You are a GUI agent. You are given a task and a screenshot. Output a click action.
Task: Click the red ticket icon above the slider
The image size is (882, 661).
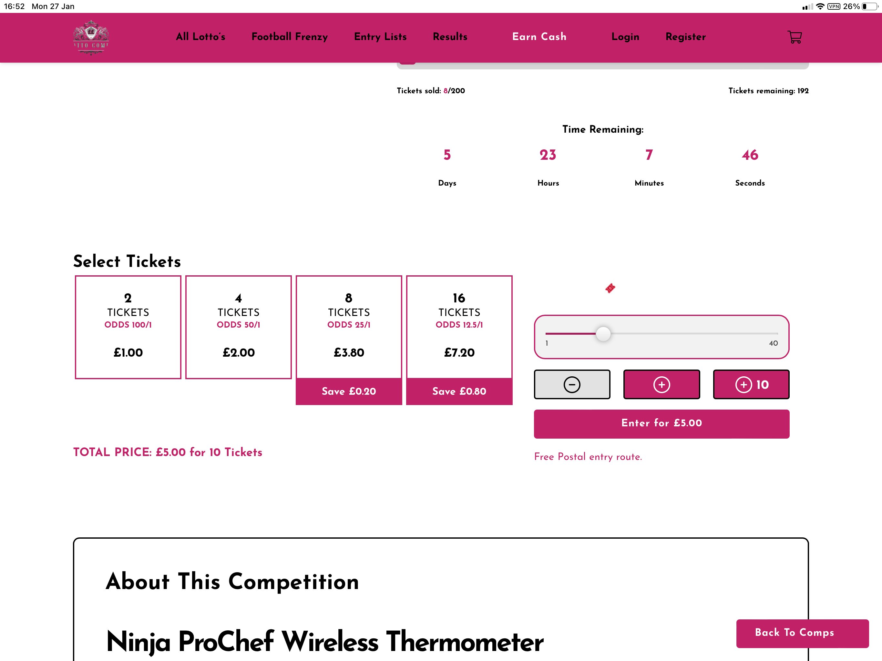pyautogui.click(x=610, y=288)
